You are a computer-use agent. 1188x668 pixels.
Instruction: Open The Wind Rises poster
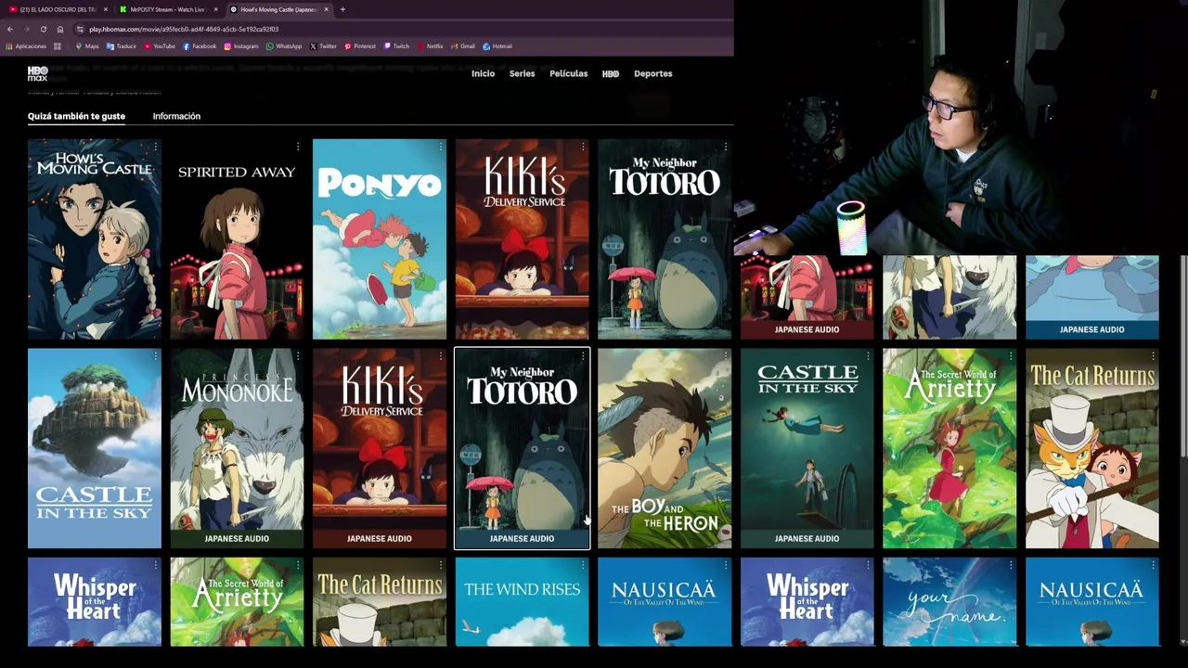pos(522,602)
